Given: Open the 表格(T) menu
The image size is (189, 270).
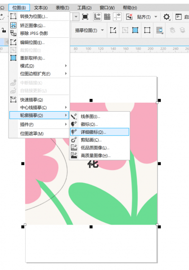Looking at the screenshot, I should click(x=62, y=8).
